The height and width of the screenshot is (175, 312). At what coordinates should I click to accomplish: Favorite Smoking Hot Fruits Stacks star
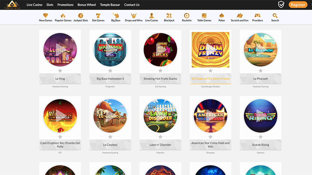pyautogui.click(x=160, y=70)
